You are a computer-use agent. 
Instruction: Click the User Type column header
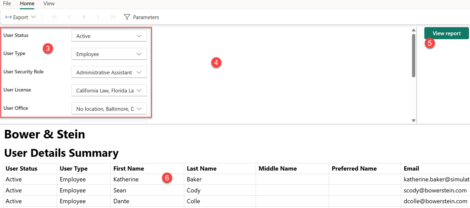coord(84,169)
